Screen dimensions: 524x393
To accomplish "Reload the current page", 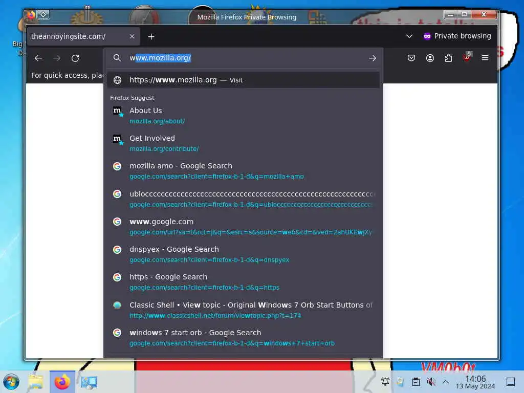I will click(75, 58).
